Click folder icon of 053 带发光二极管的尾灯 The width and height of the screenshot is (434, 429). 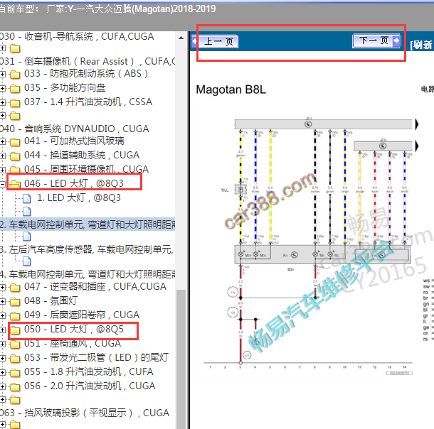tap(15, 359)
